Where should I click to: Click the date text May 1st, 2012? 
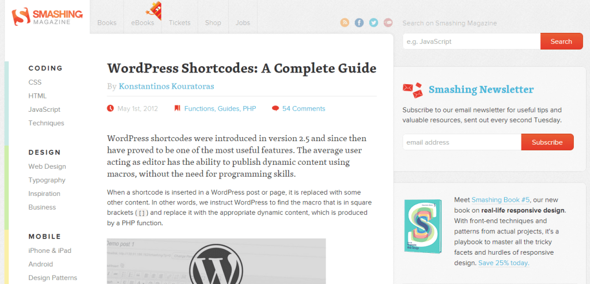click(x=138, y=109)
